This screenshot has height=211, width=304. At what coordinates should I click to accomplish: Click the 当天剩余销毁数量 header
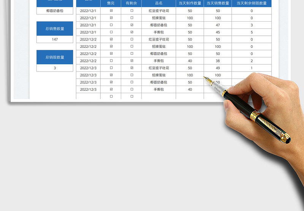coord(252,3)
